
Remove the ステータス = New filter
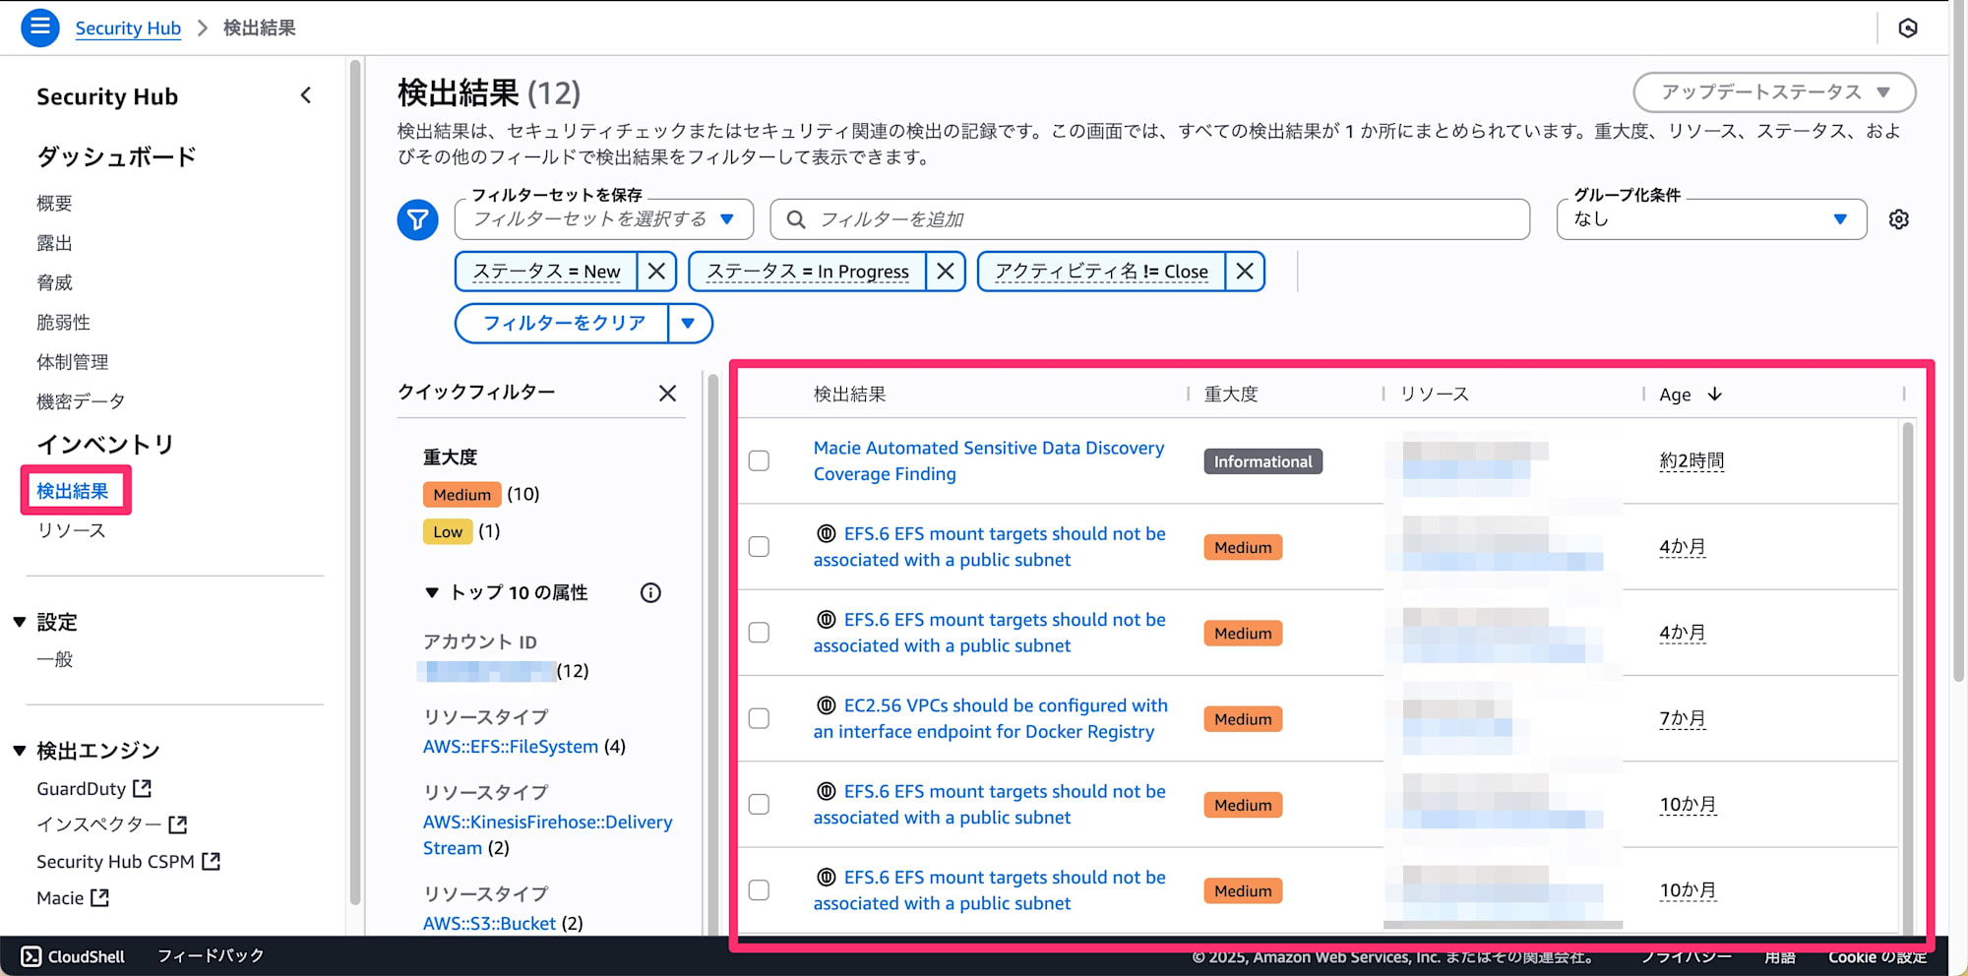656,271
